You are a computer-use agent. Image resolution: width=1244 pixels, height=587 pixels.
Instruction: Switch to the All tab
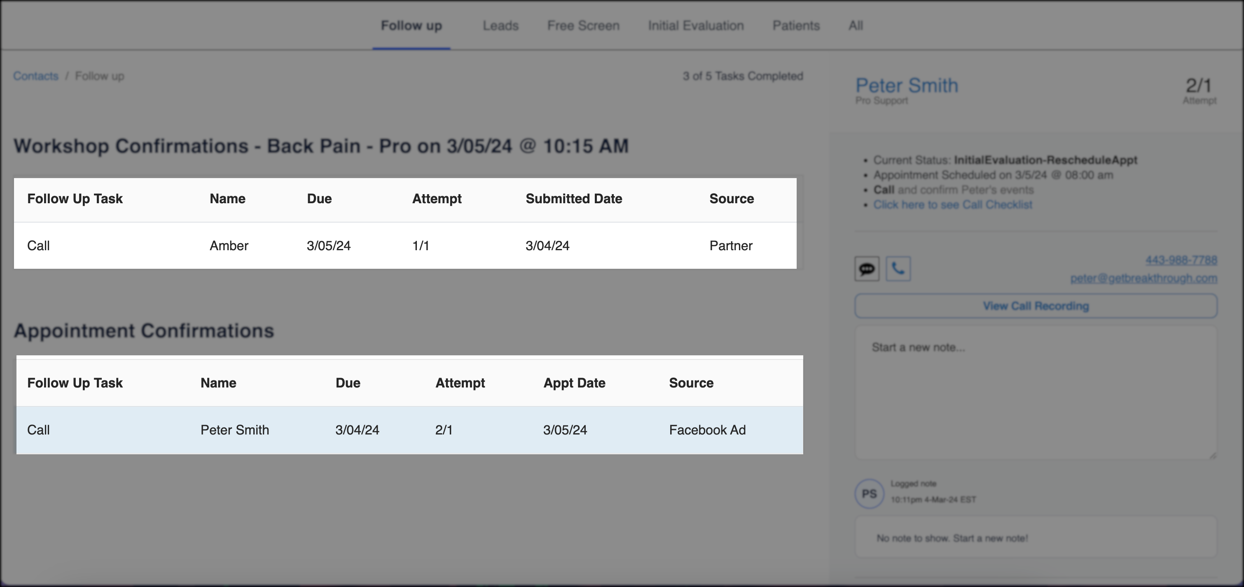855,26
